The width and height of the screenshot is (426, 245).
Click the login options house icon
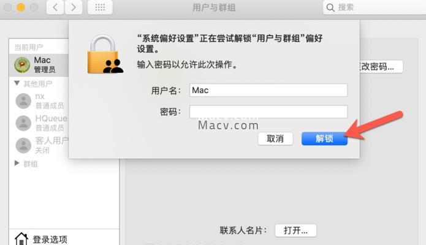click(21, 239)
